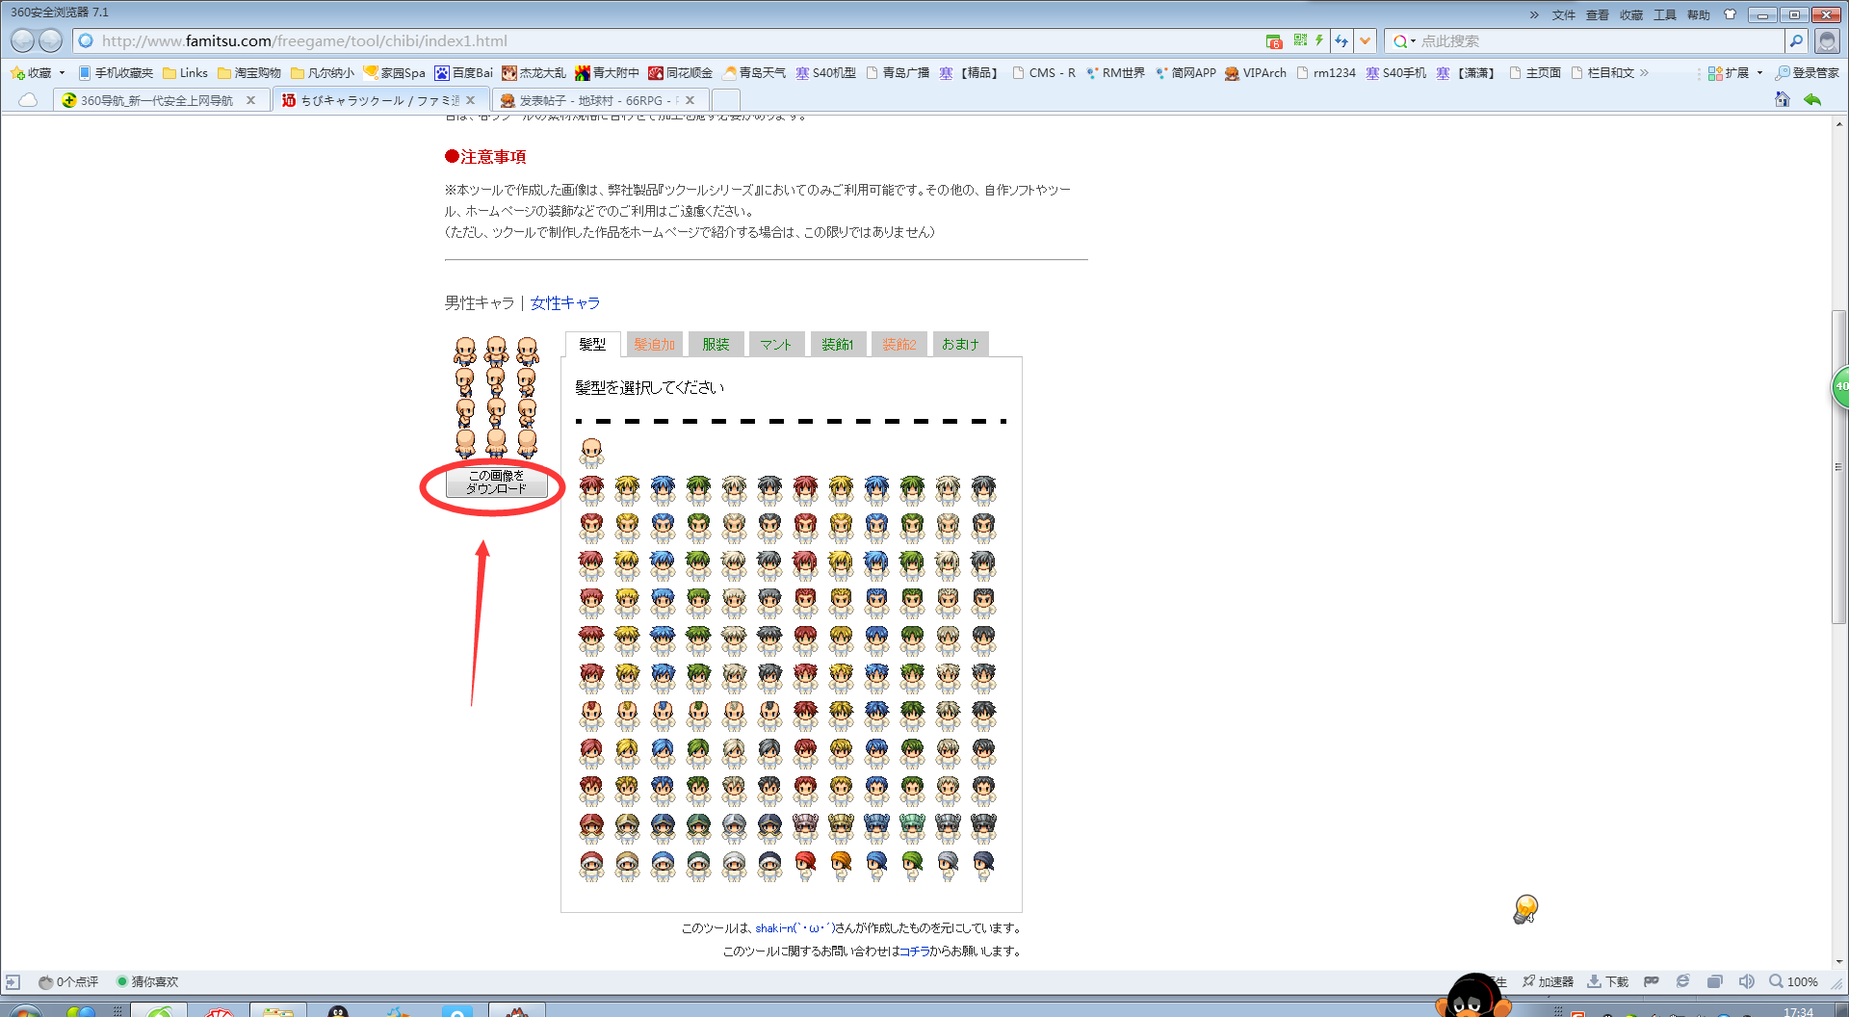
Task: Click the search magnifier button in toolbar
Action: click(x=1796, y=40)
